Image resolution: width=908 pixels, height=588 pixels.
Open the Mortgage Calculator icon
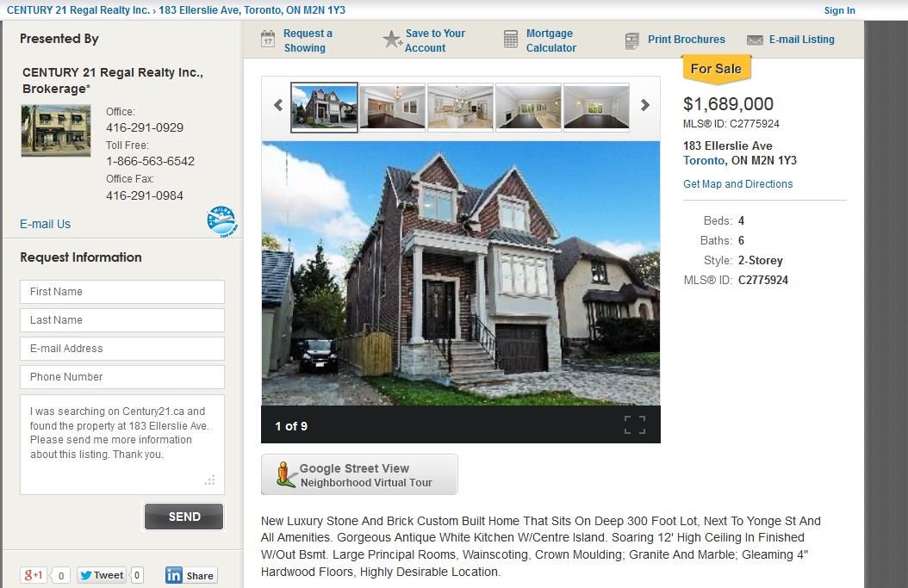tap(511, 40)
